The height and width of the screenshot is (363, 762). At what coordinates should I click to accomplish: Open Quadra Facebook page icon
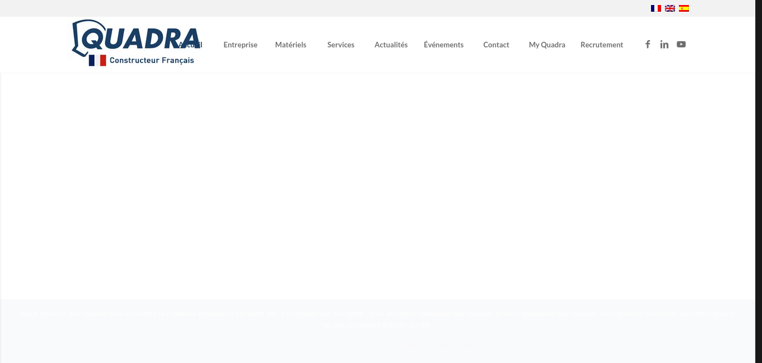click(648, 45)
